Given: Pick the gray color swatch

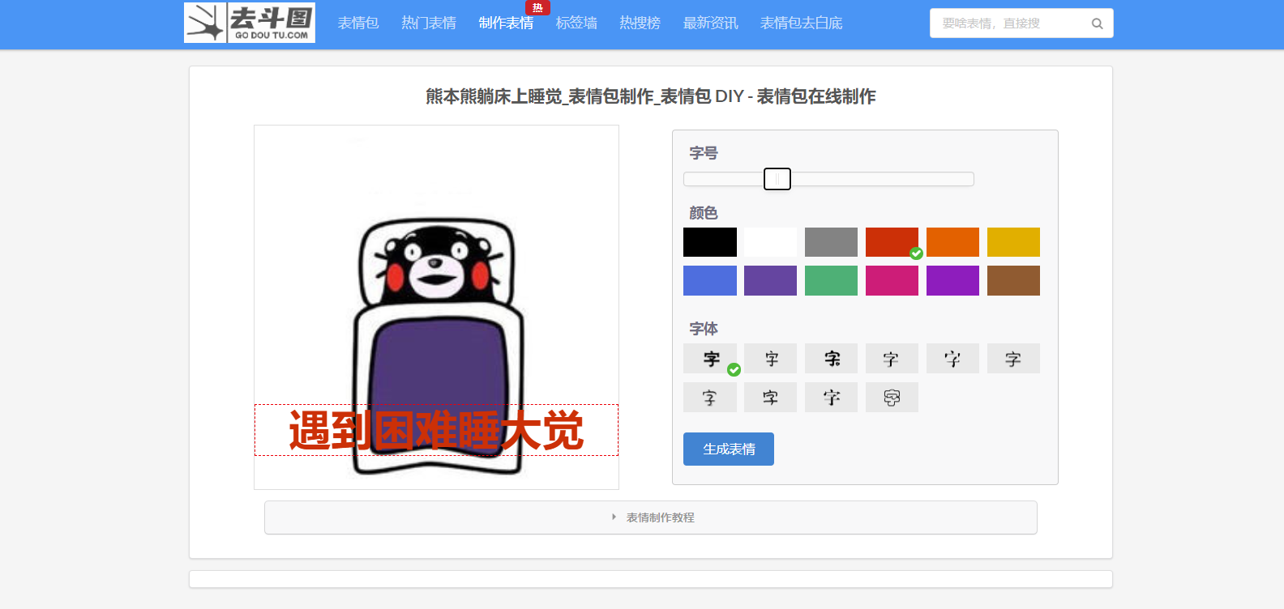Looking at the screenshot, I should 831,242.
